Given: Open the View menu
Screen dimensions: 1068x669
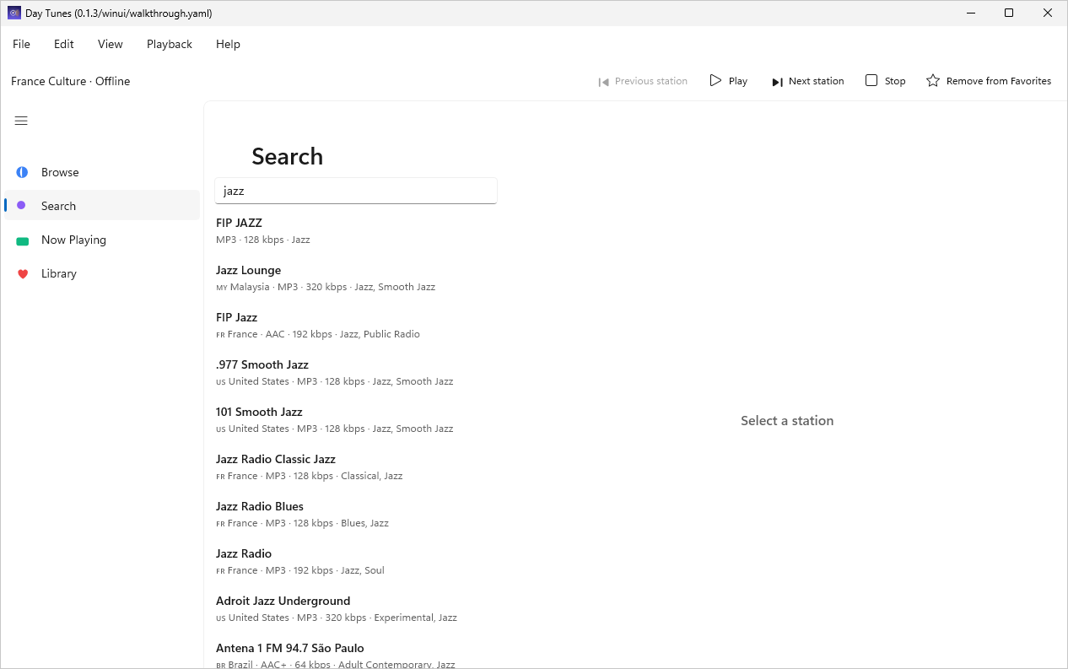Looking at the screenshot, I should click(x=111, y=44).
